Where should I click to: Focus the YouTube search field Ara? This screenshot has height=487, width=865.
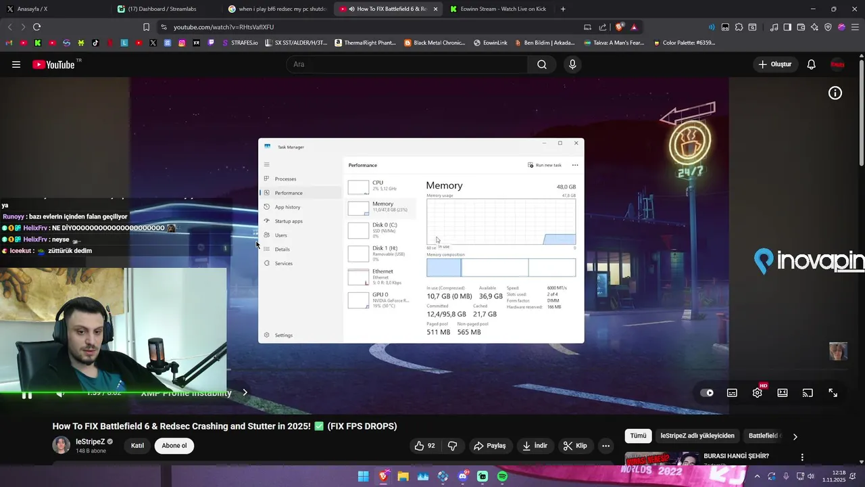(x=407, y=64)
